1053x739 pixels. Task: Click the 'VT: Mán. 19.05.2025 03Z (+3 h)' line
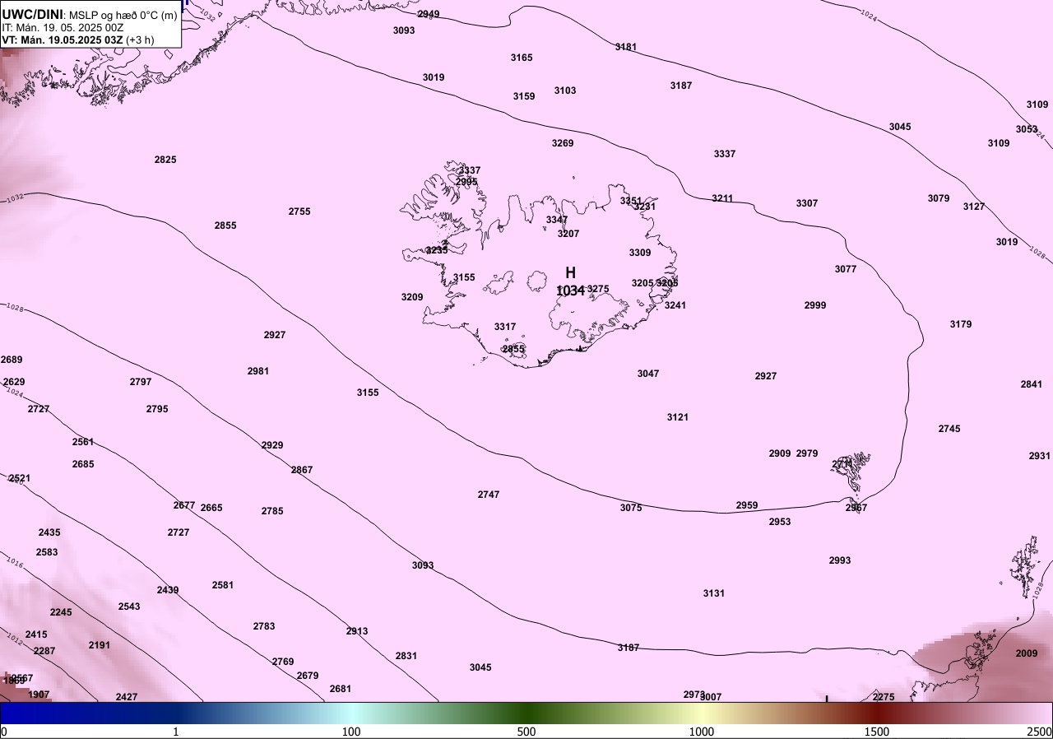tap(77, 40)
